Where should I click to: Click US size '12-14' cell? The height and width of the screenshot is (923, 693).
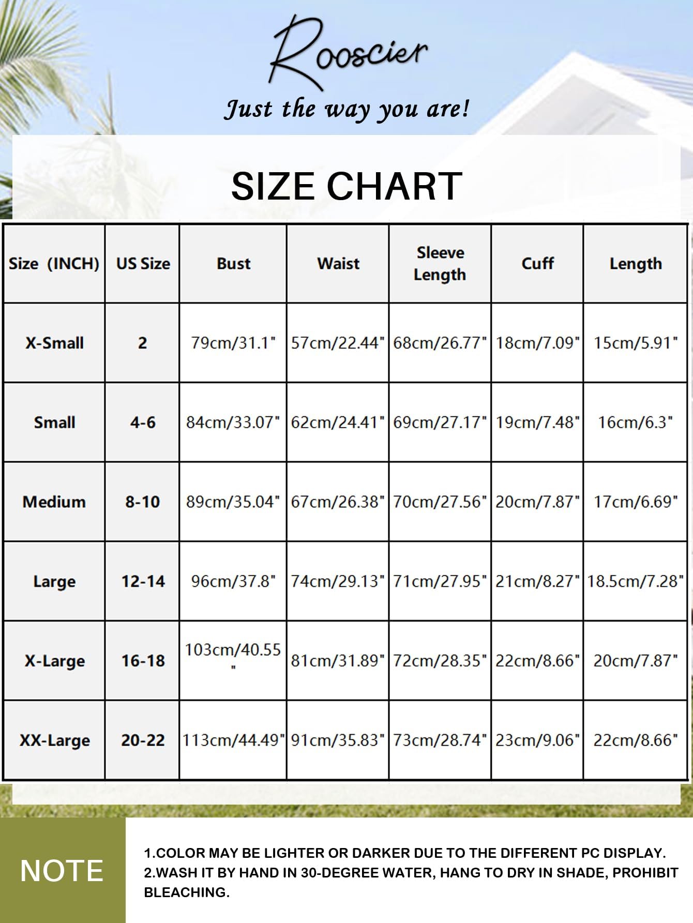[143, 581]
